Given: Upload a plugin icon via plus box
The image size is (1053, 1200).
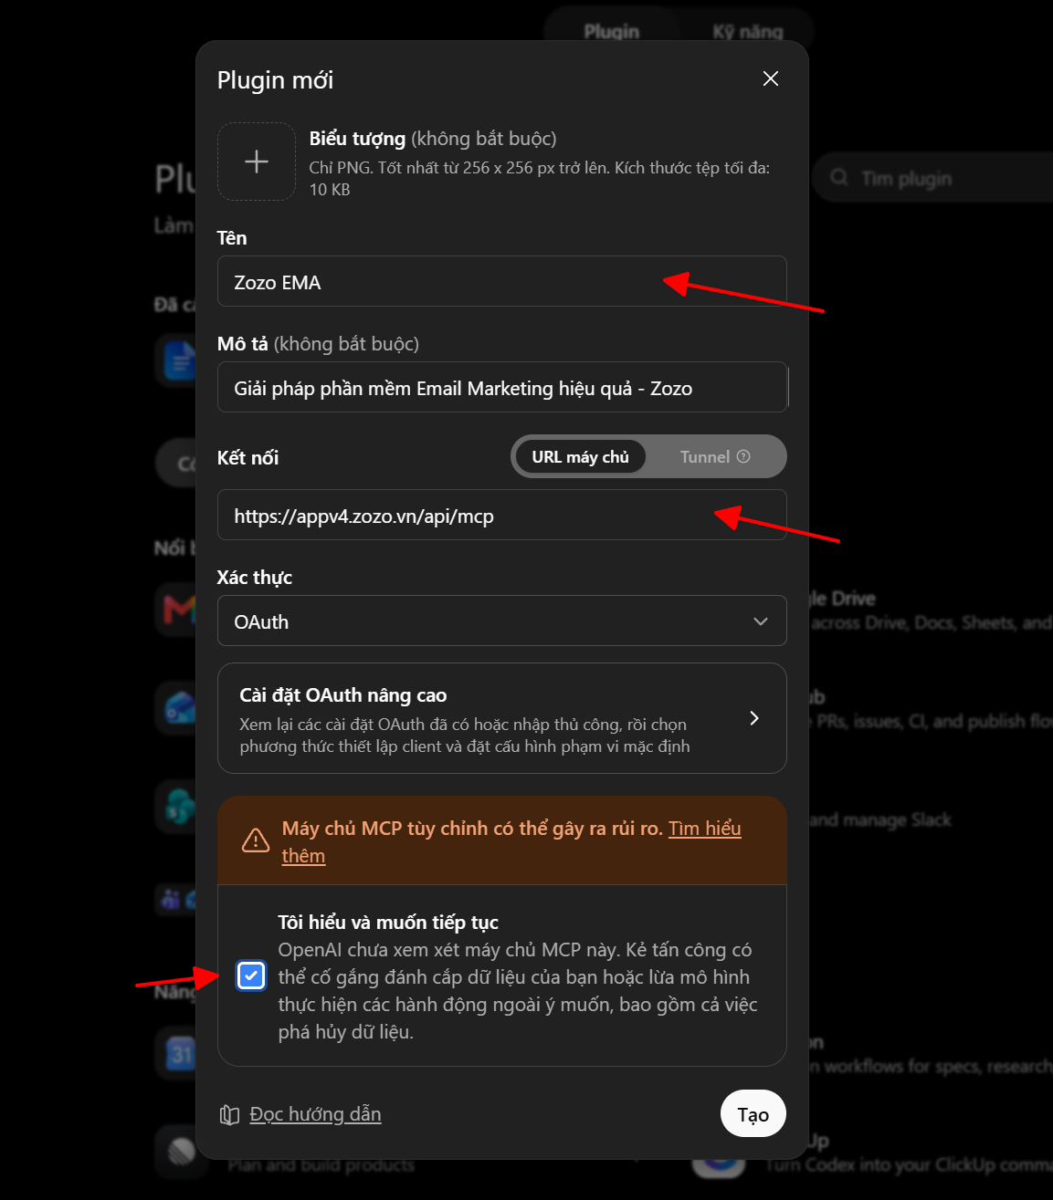Looking at the screenshot, I should pyautogui.click(x=257, y=162).
